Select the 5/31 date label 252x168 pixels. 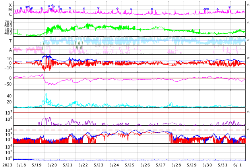(223, 165)
